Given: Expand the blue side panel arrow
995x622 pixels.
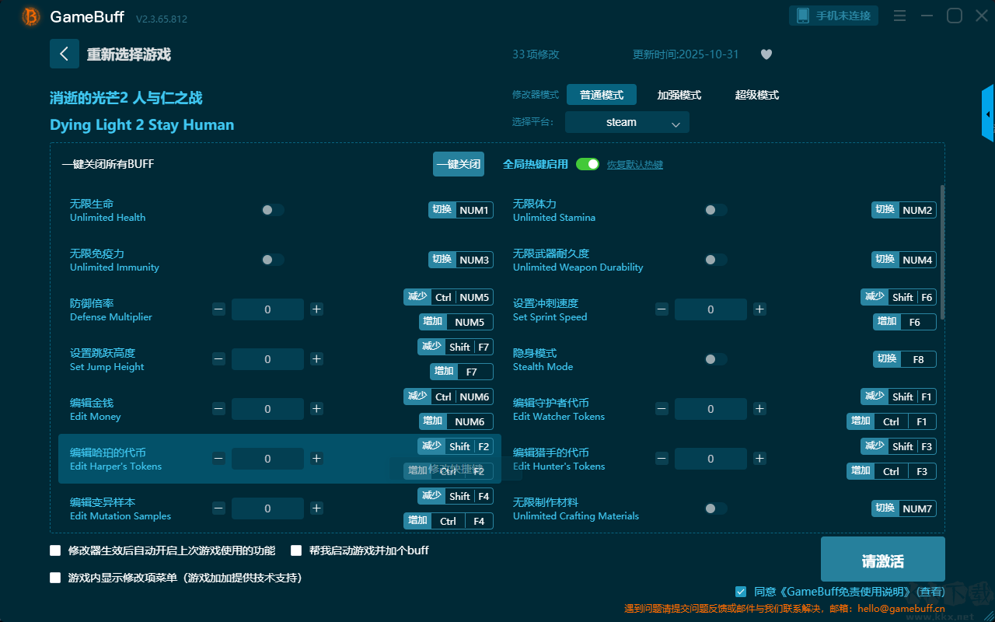Looking at the screenshot, I should pos(988,114).
